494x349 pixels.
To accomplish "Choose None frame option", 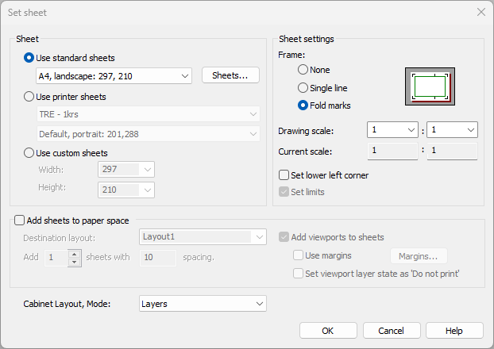I will pyautogui.click(x=303, y=71).
